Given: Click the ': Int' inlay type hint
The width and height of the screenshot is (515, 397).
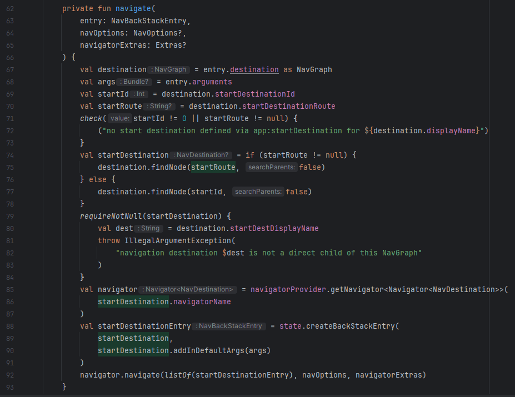Looking at the screenshot, I should [139, 94].
